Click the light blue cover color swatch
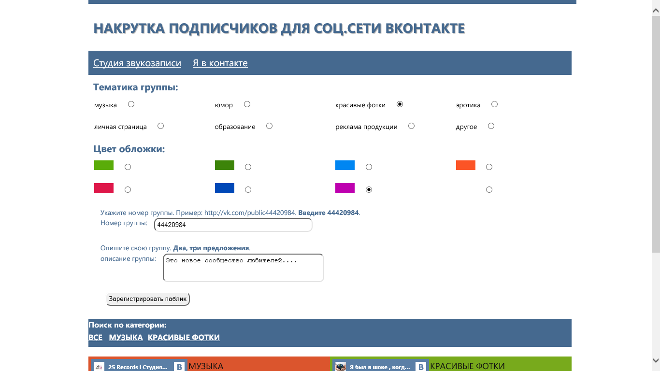The height and width of the screenshot is (371, 660). (x=345, y=165)
